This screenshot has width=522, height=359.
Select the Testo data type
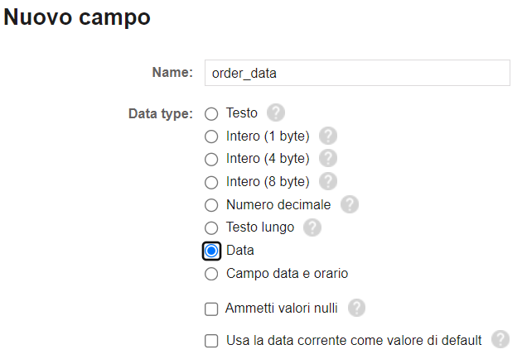point(211,113)
